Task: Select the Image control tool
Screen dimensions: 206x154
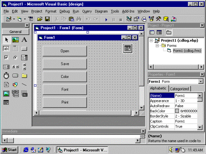Action: point(6,94)
